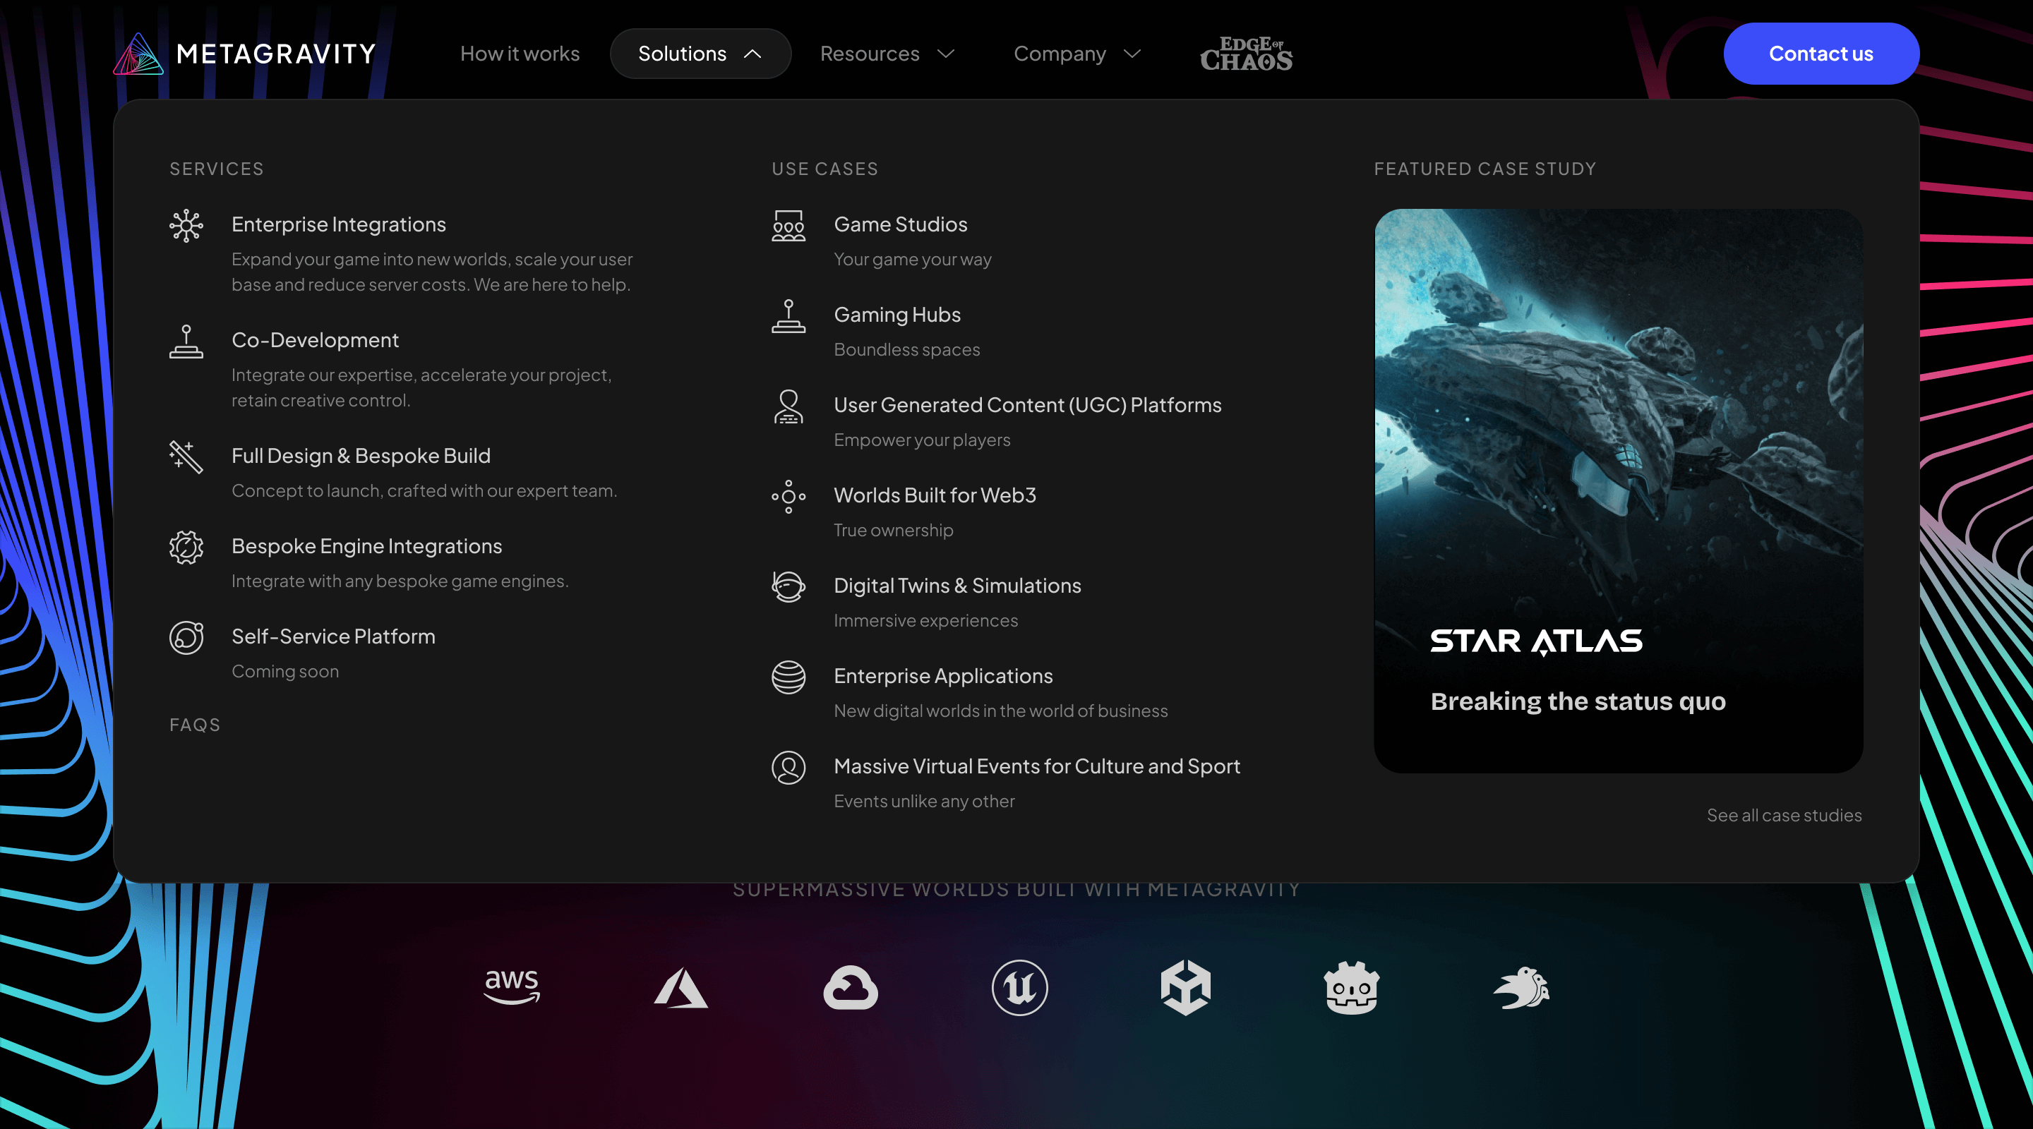
Task: Click the Enterprise Integrations network icon
Action: (186, 226)
